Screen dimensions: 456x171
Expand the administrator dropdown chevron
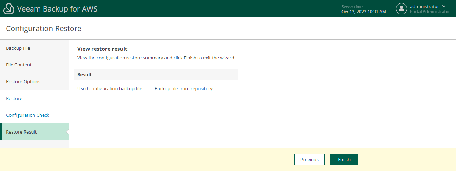click(444, 6)
